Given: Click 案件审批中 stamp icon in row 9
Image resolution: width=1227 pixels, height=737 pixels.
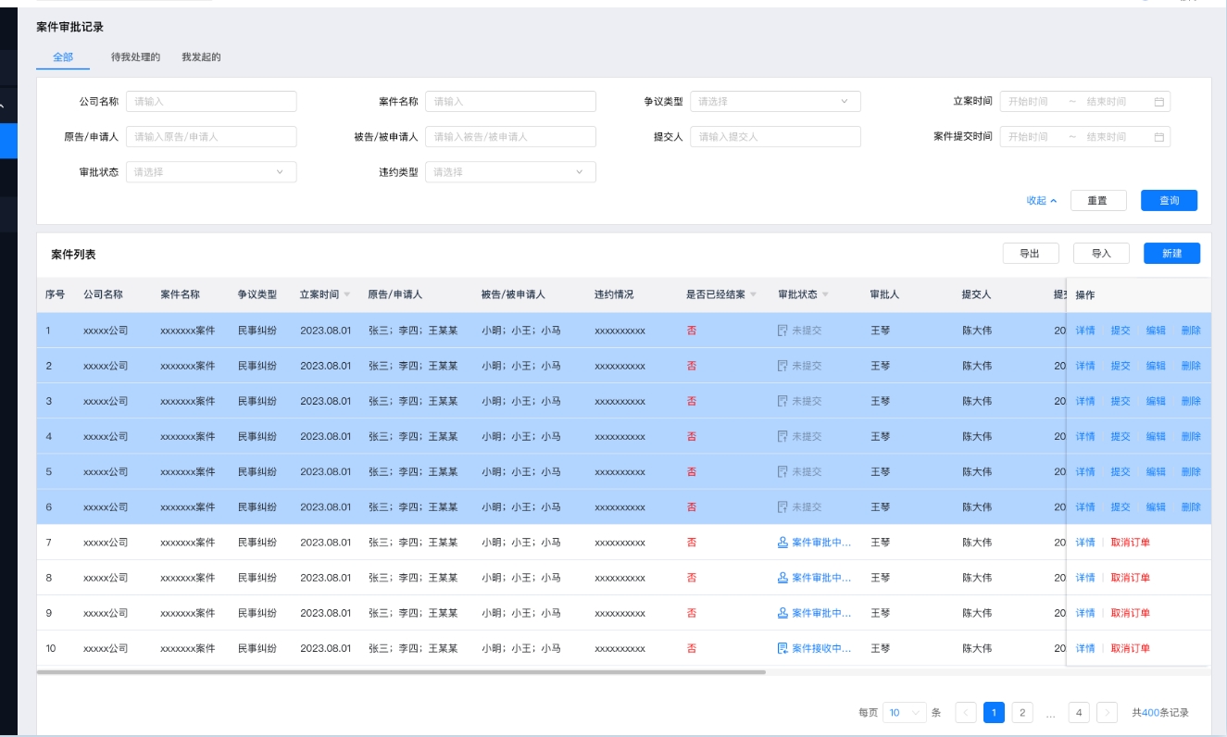Looking at the screenshot, I should (783, 613).
